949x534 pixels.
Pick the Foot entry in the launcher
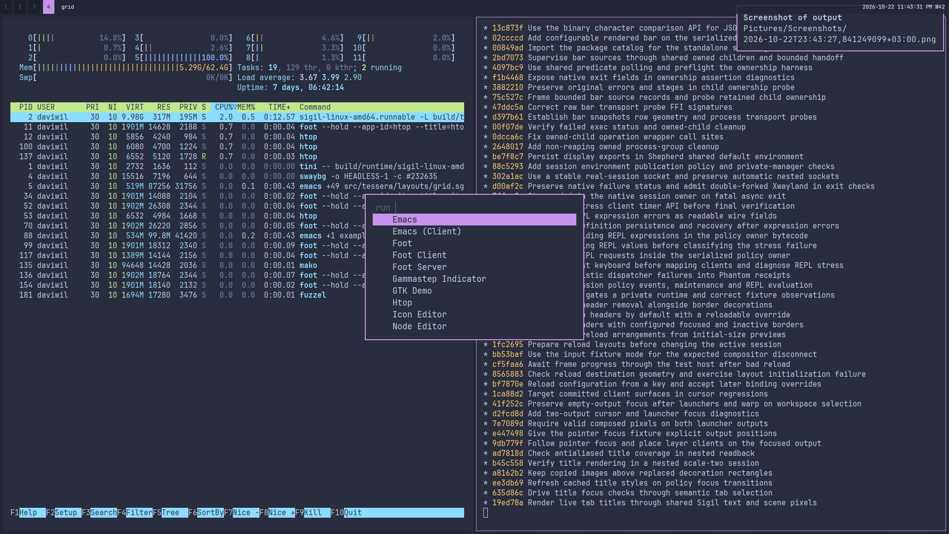[x=474, y=243]
